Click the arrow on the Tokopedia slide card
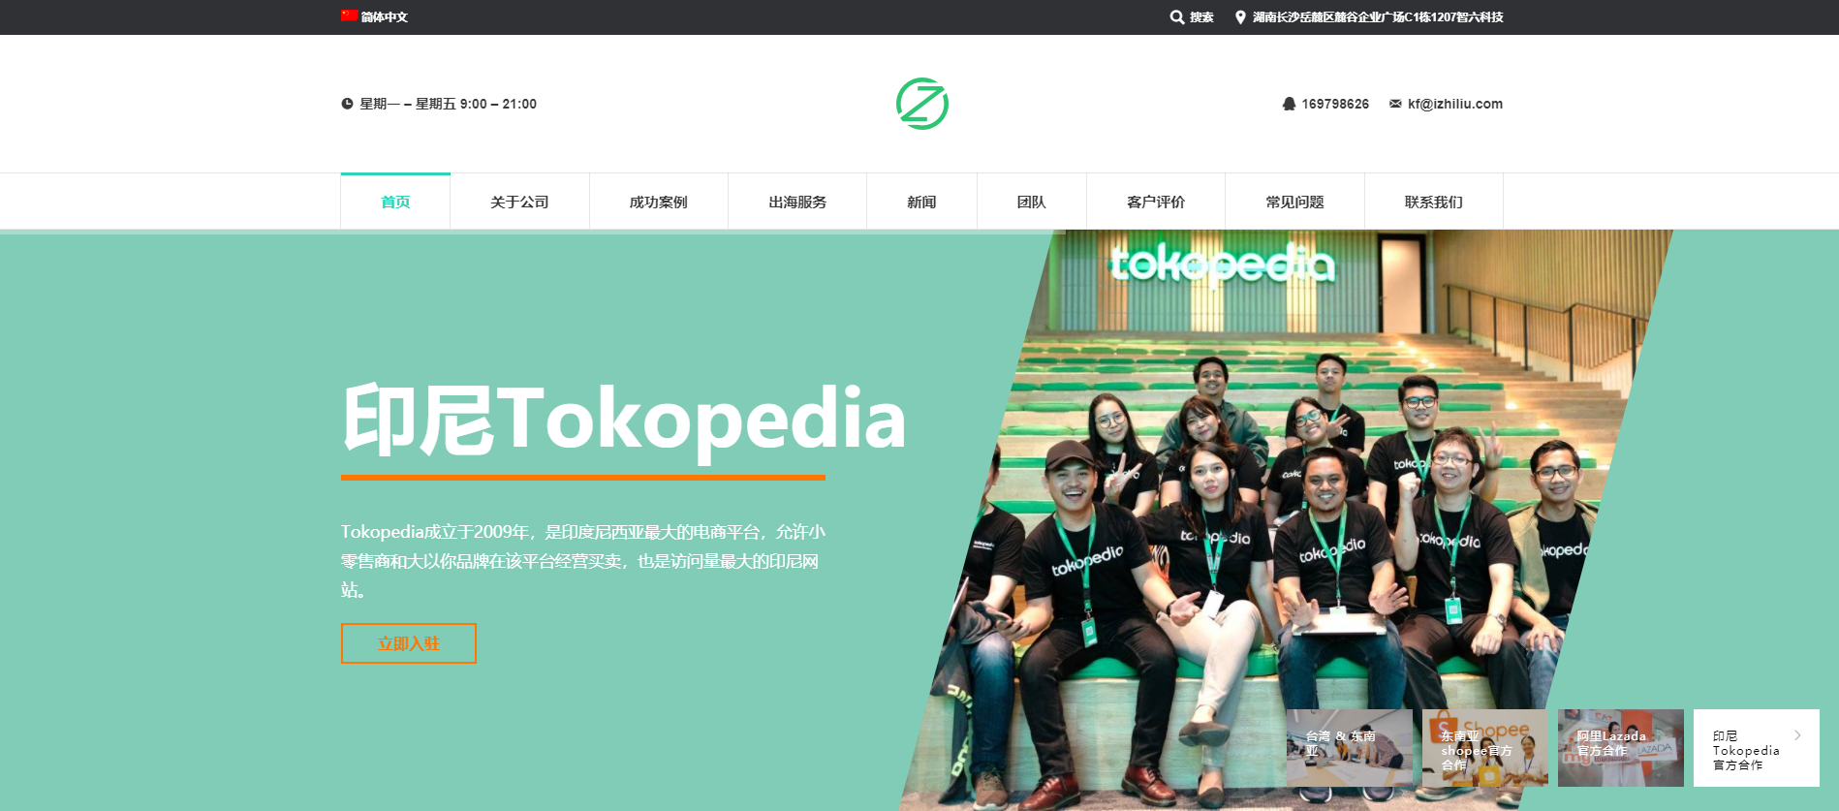The image size is (1839, 811). tap(1797, 735)
